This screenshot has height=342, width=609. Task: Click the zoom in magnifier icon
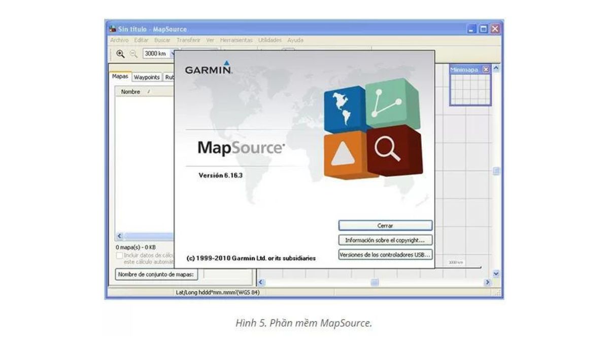tap(120, 53)
